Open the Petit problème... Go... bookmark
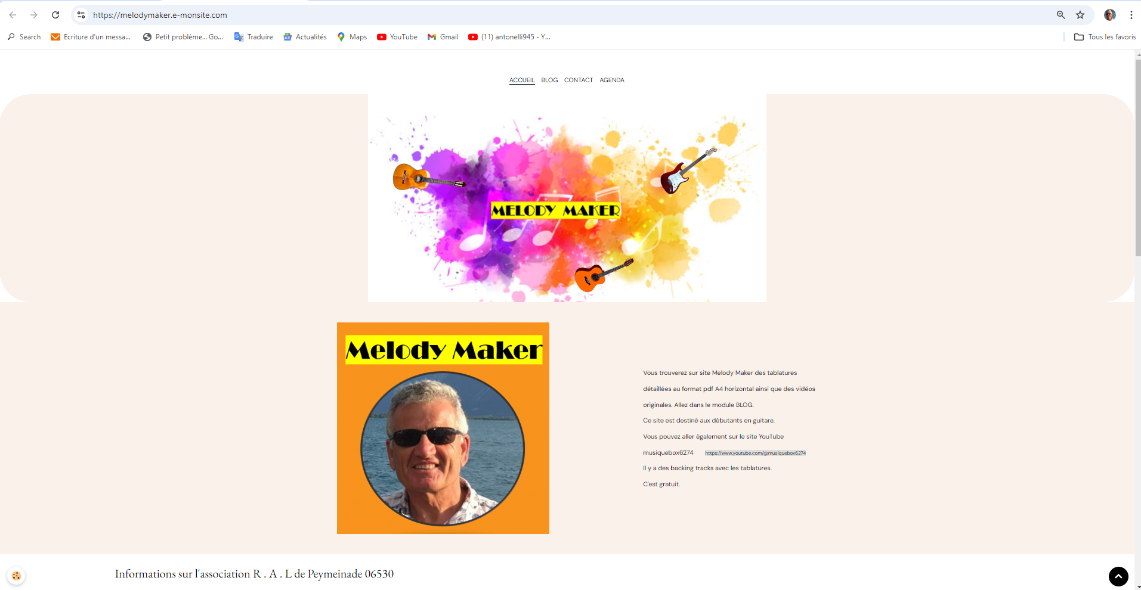This screenshot has height=590, width=1141. (183, 37)
